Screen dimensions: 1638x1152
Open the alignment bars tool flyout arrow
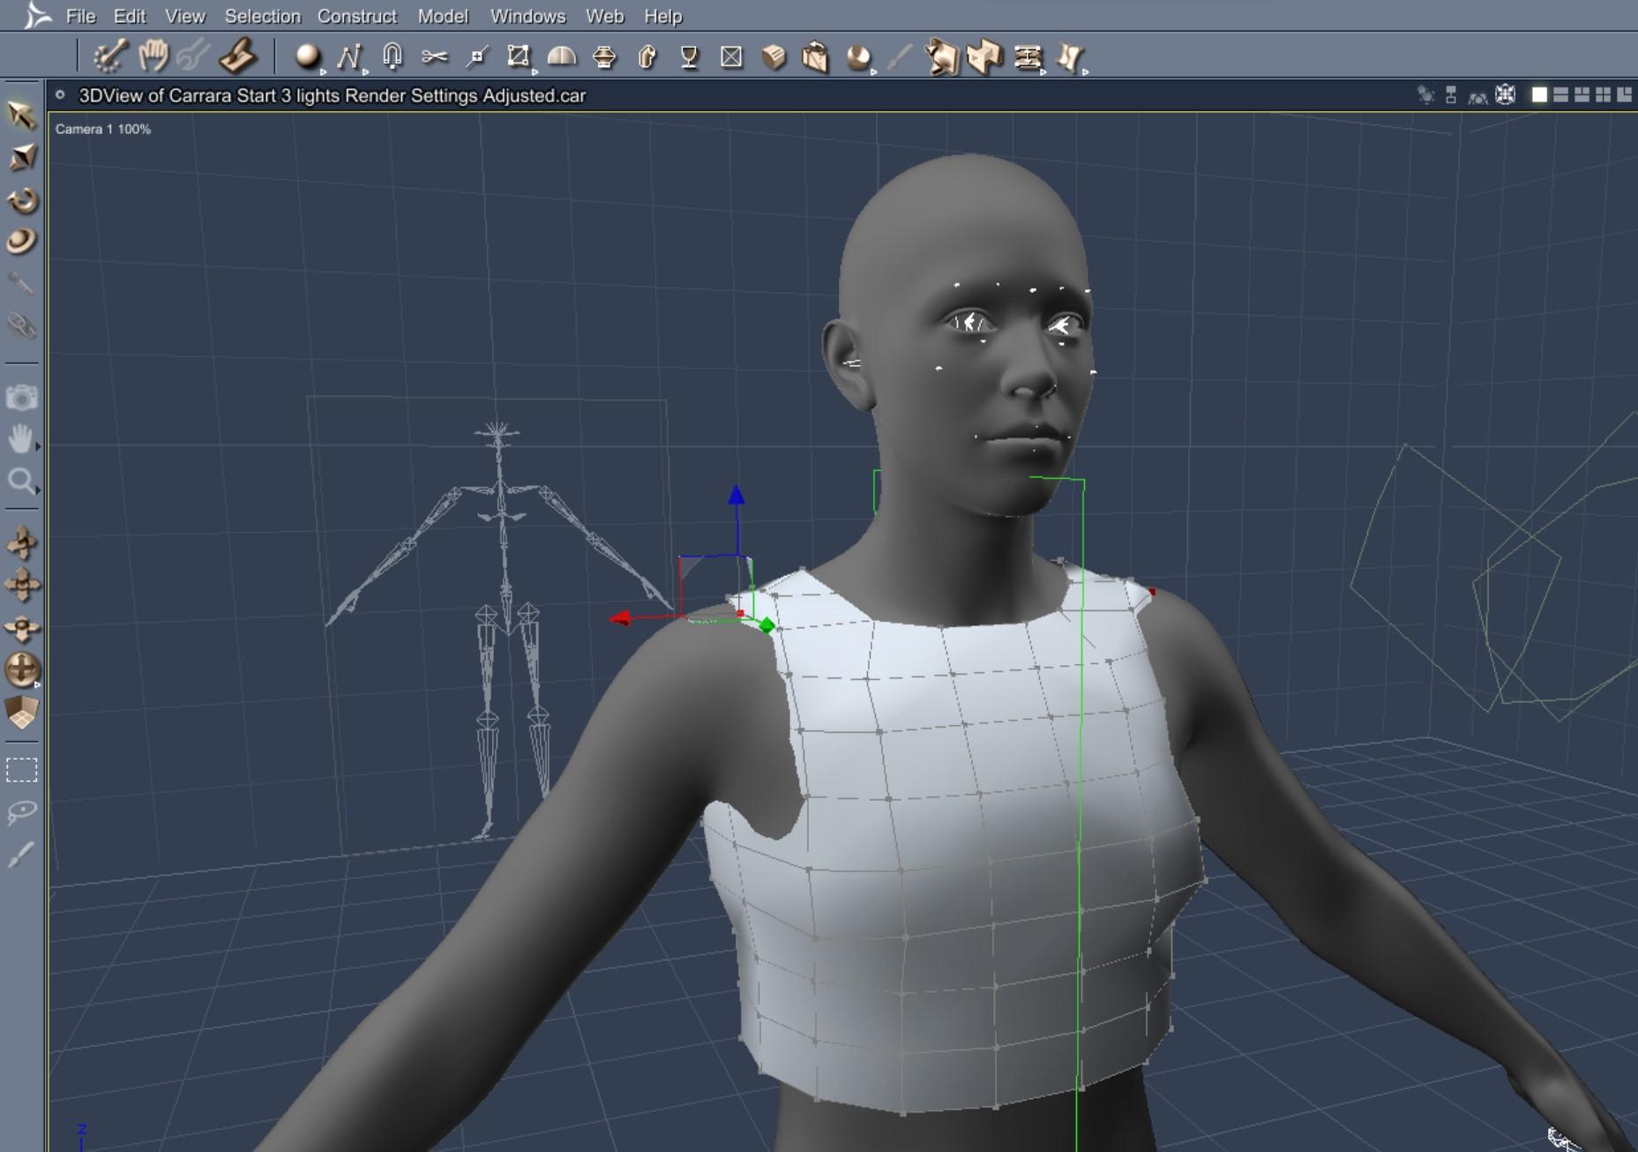pyautogui.click(x=1043, y=72)
